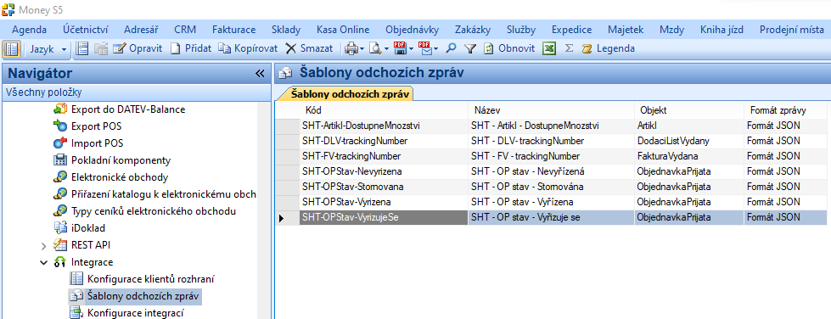Click the printer icon
The image size is (831, 319).
(351, 48)
